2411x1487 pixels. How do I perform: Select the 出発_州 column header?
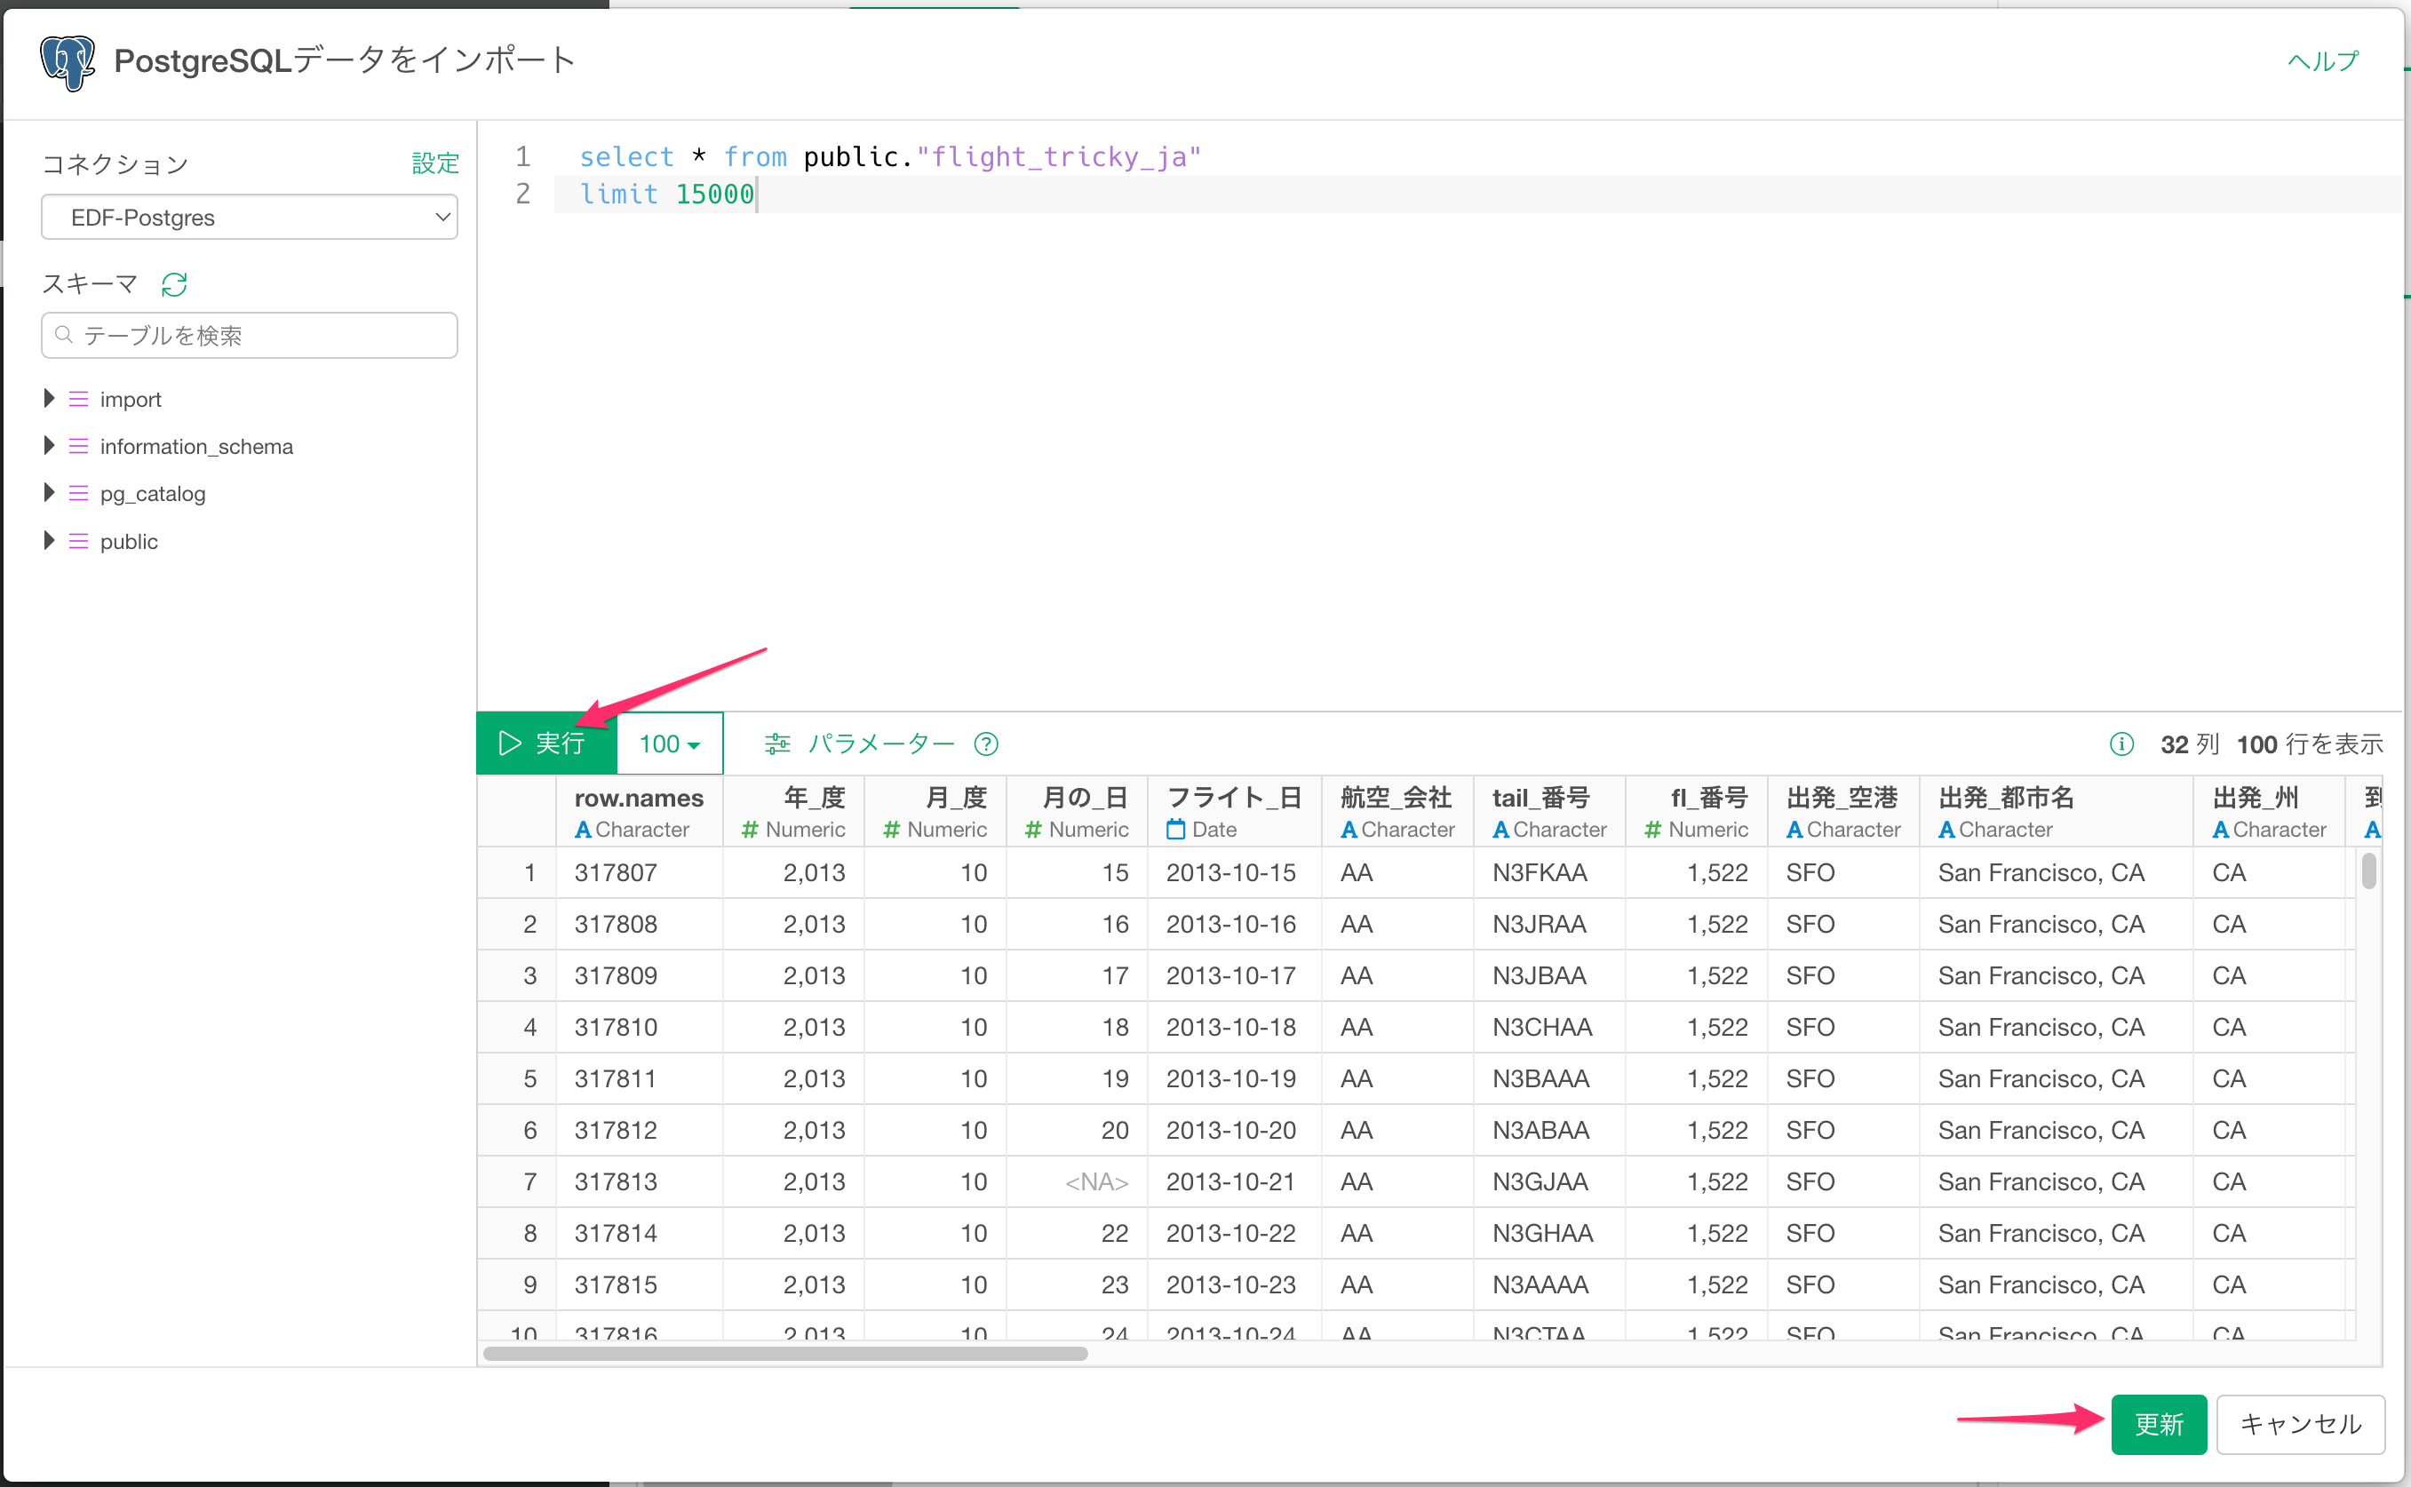tap(2270, 811)
